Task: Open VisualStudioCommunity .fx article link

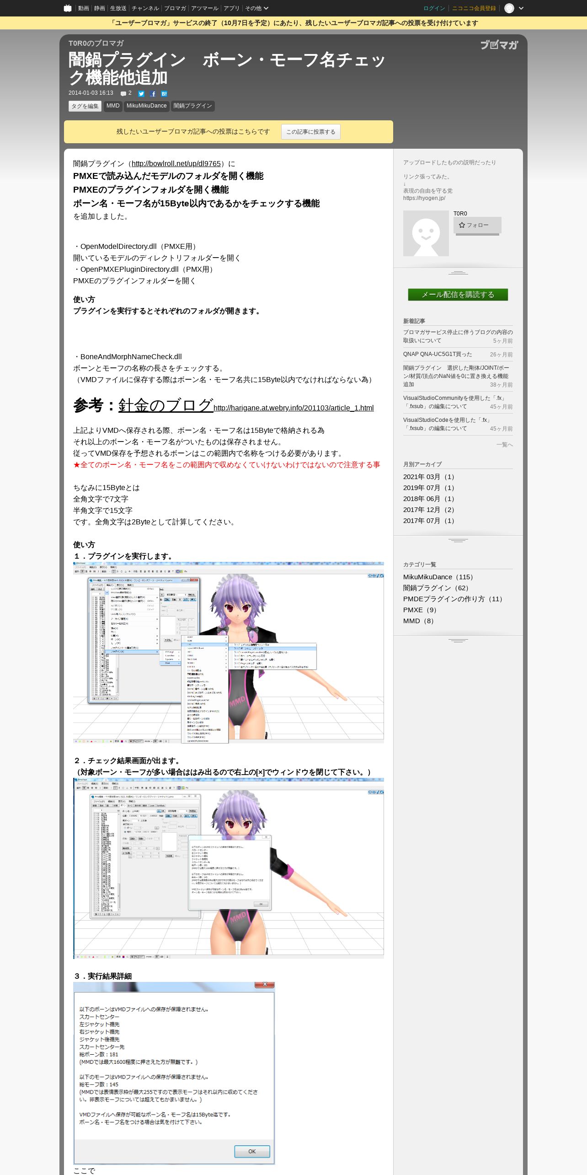Action: tap(454, 402)
